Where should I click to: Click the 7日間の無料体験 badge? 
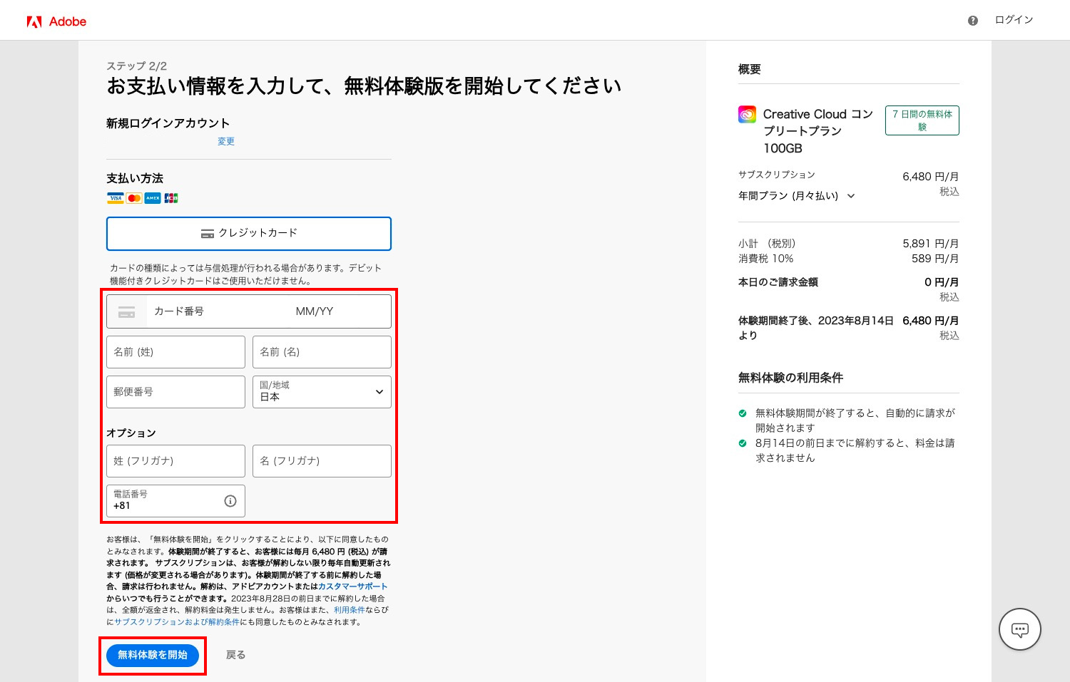[922, 120]
